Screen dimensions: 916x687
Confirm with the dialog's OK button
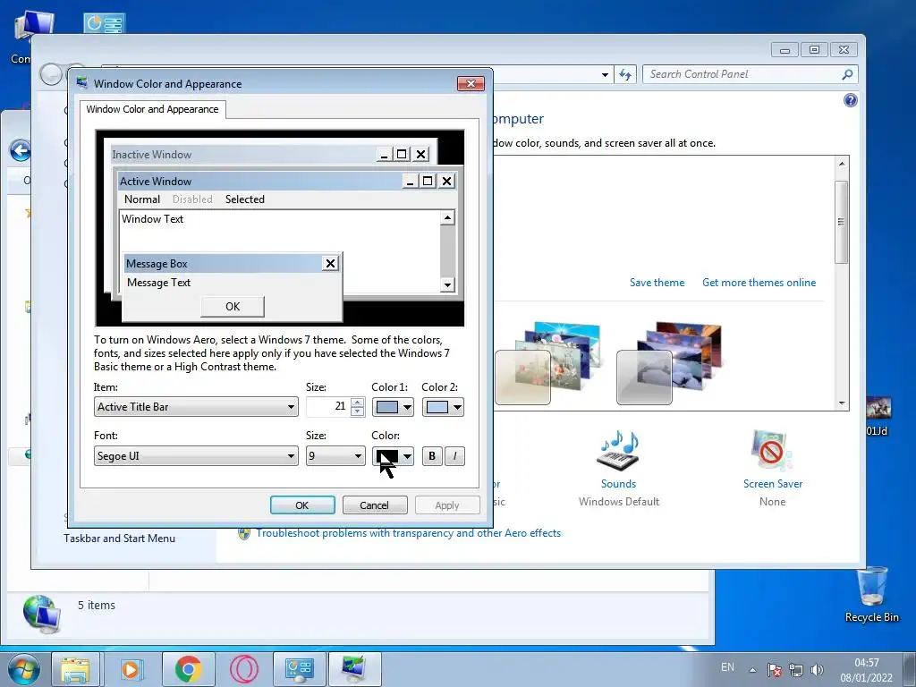(x=302, y=505)
